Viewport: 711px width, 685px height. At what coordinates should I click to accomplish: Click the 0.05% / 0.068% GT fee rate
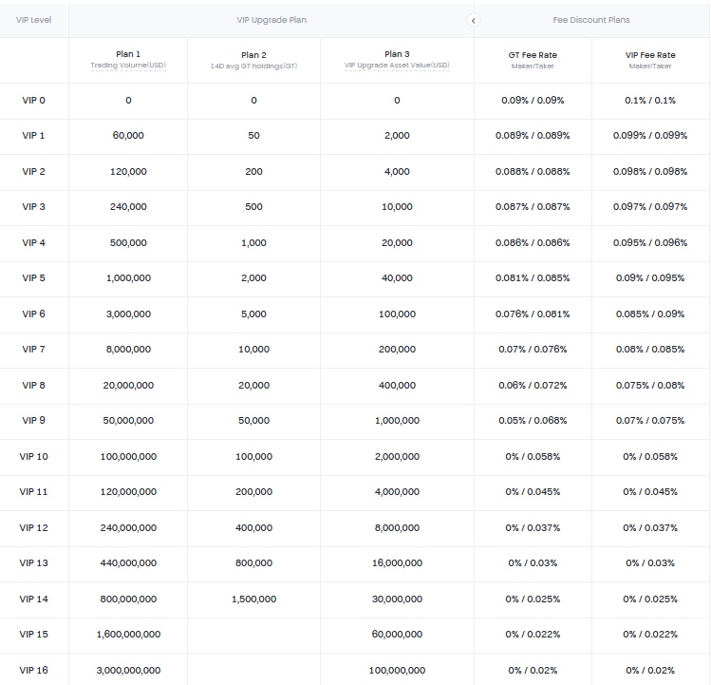click(533, 420)
